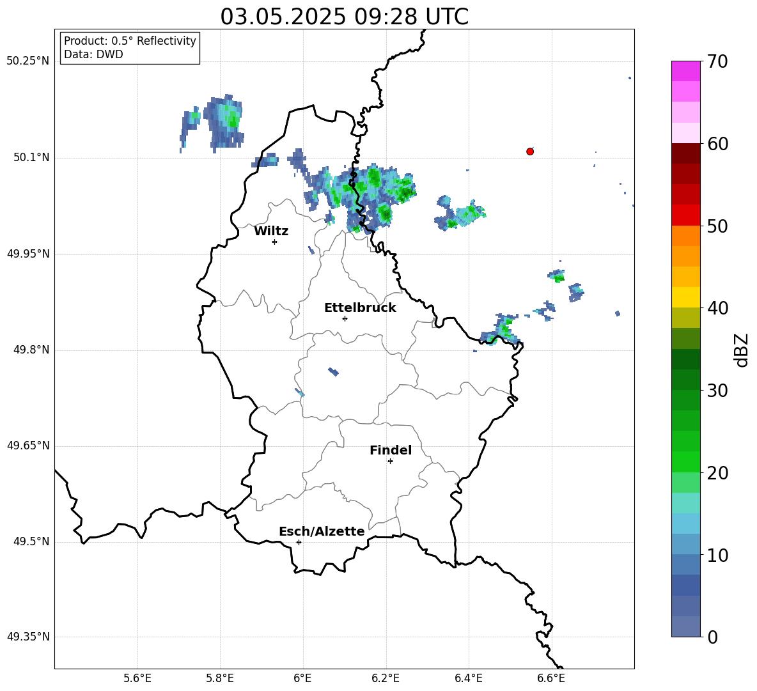757x691 pixels.
Task: Click the colorbar 70 tick label
Action: click(x=717, y=62)
